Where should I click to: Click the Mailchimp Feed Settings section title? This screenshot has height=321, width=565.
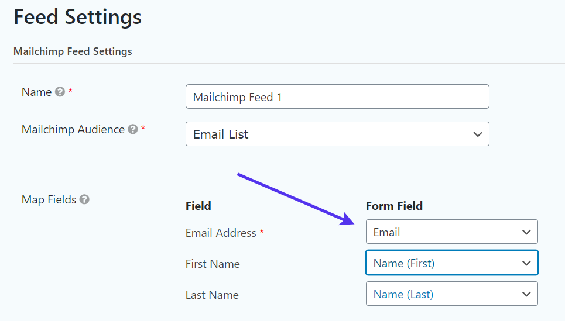(x=73, y=51)
